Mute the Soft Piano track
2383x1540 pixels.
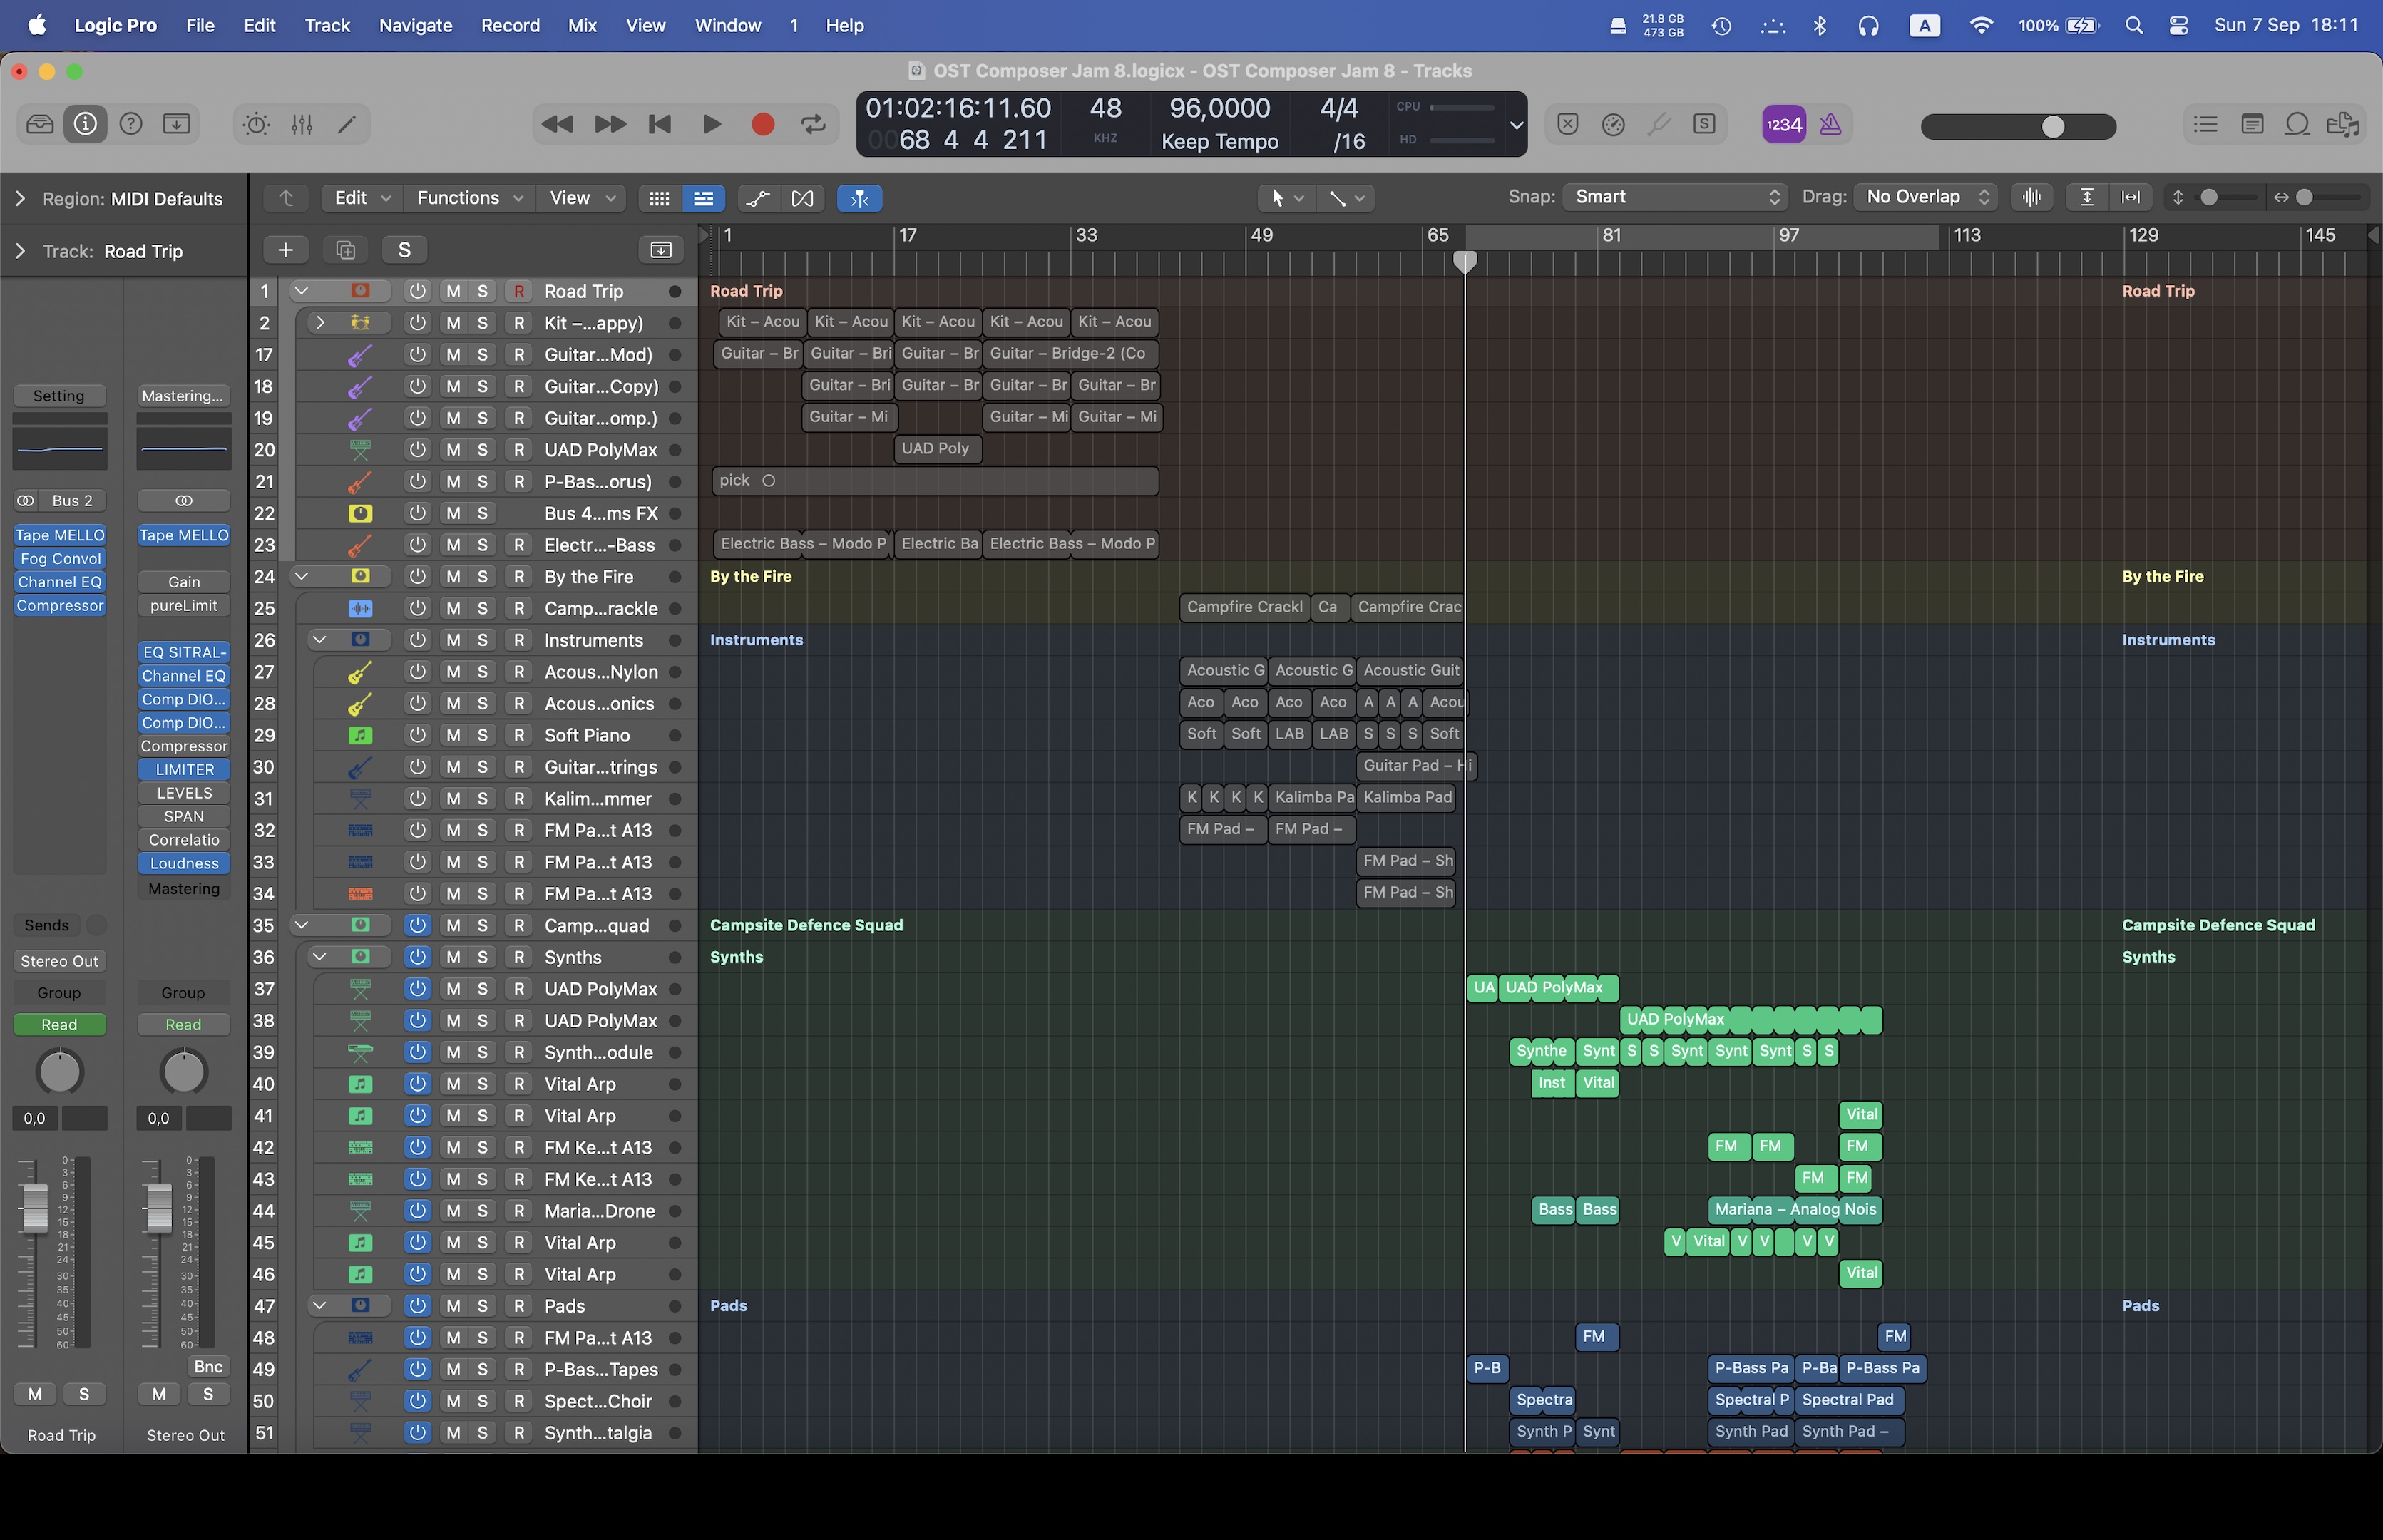(x=453, y=735)
